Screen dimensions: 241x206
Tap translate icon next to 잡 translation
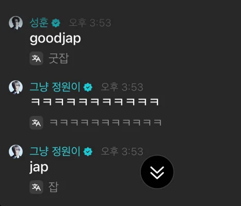[x=36, y=187]
